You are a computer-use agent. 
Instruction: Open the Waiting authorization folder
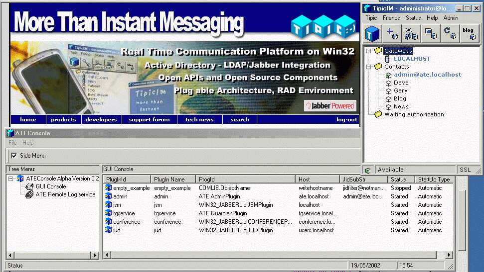click(x=414, y=114)
